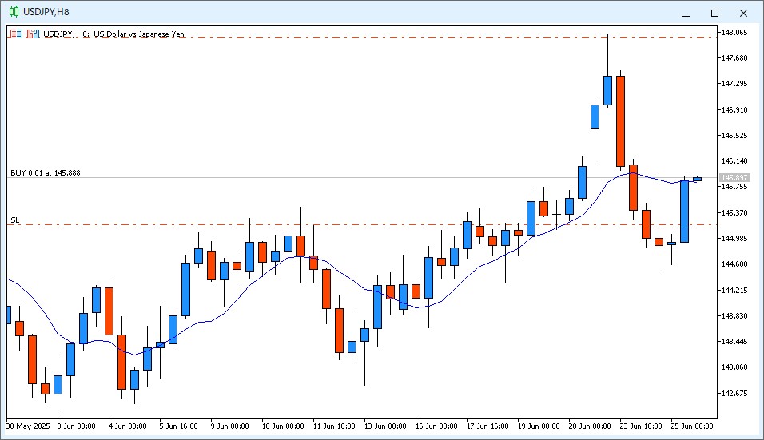
Task: Click the 144.600 price scale label
Action: coord(734,264)
